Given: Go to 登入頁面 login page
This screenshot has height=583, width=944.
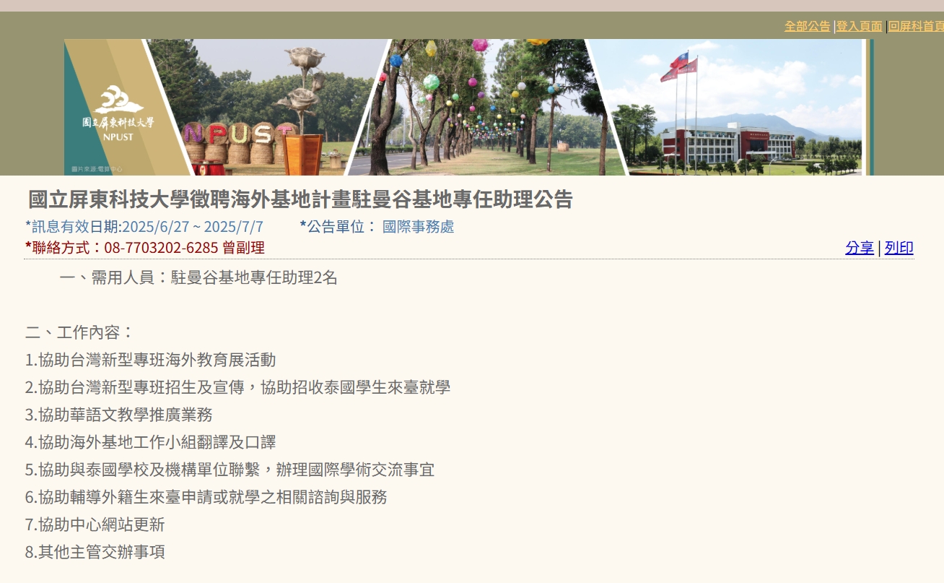Looking at the screenshot, I should pyautogui.click(x=859, y=26).
